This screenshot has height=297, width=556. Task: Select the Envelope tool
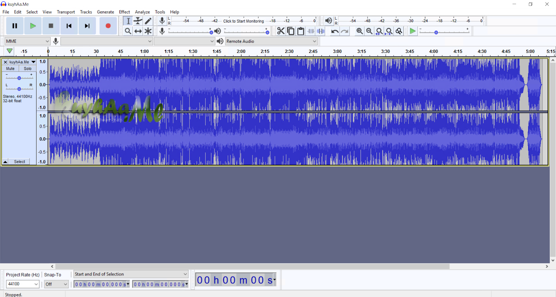[138, 21]
